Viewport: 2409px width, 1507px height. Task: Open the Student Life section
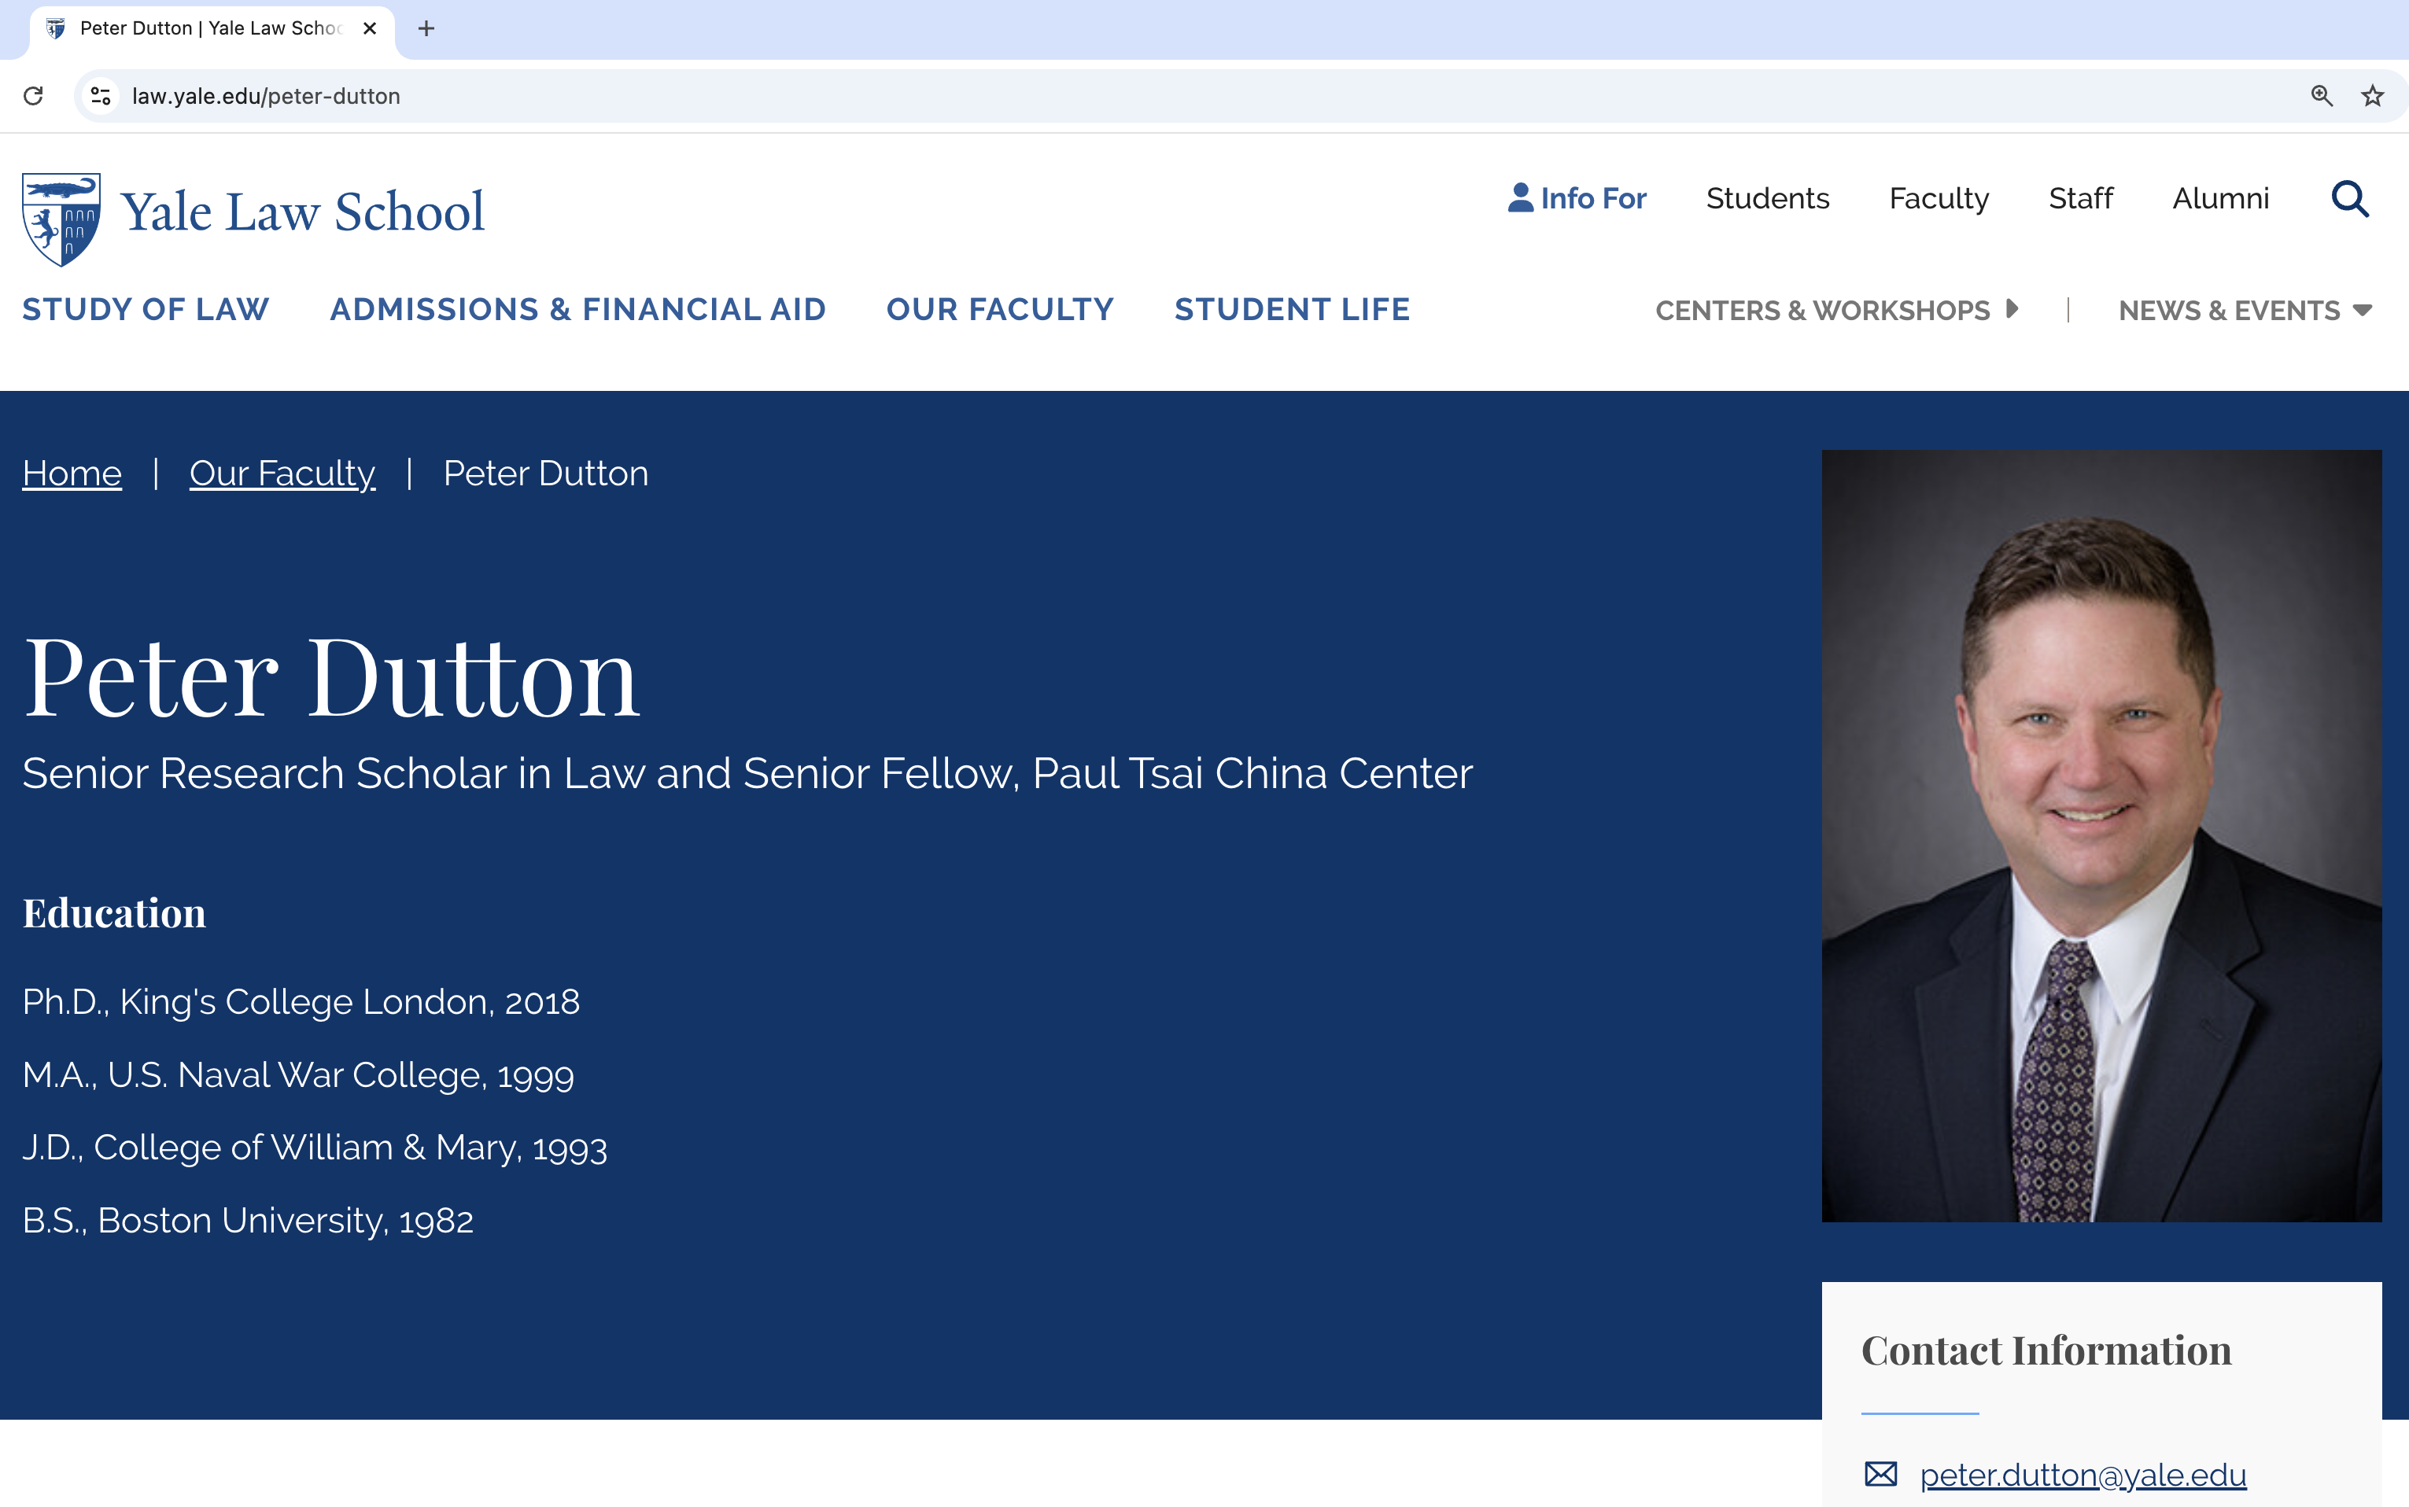1292,309
